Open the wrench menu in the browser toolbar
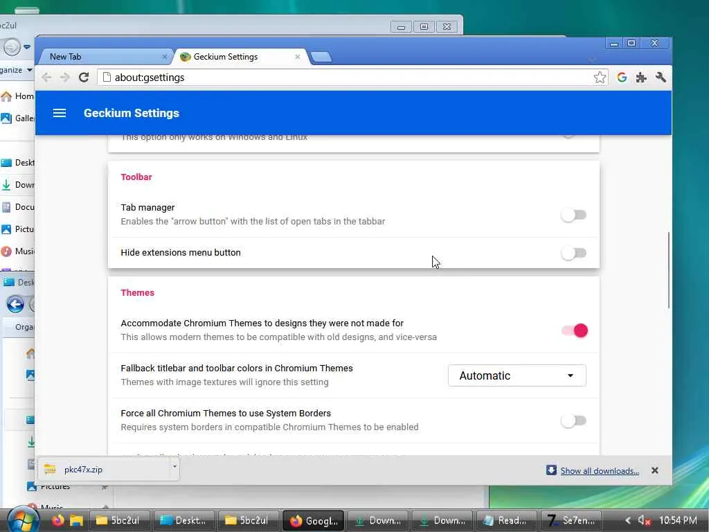709x532 pixels. coord(661,78)
